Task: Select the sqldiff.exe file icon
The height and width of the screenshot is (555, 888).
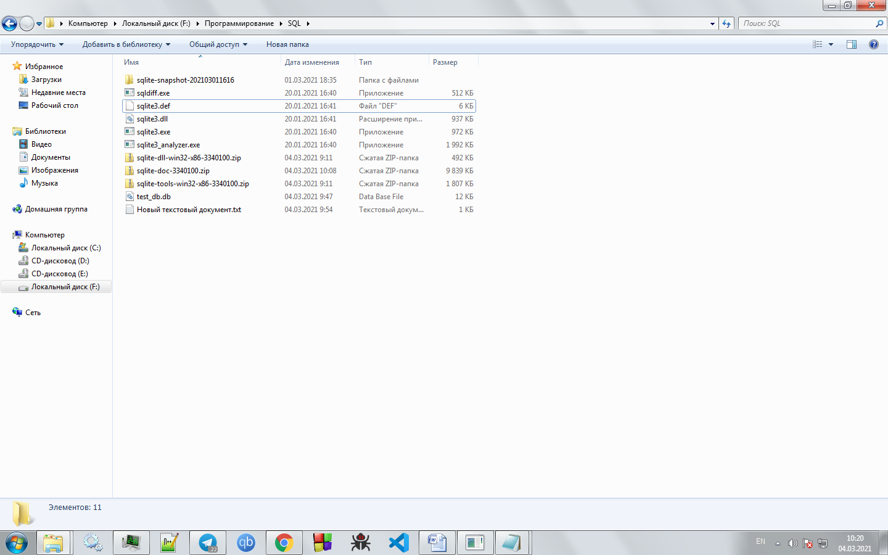Action: pyautogui.click(x=129, y=93)
